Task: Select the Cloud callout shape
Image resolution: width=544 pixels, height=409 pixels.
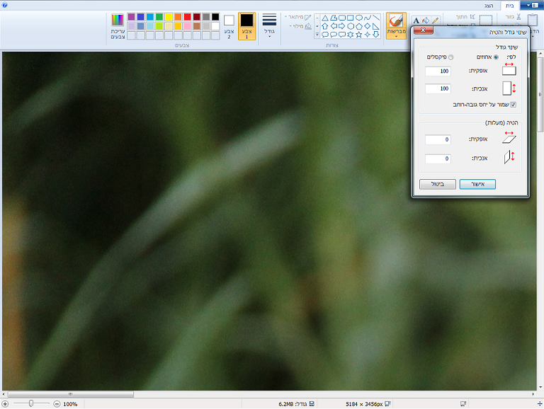Action: point(325,35)
